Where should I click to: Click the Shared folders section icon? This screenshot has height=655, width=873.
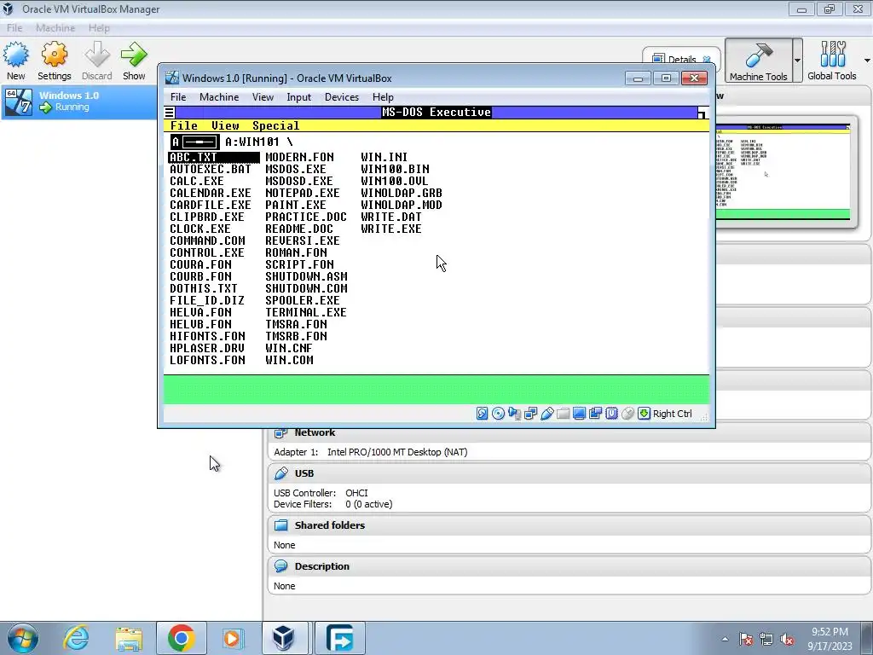pos(281,525)
